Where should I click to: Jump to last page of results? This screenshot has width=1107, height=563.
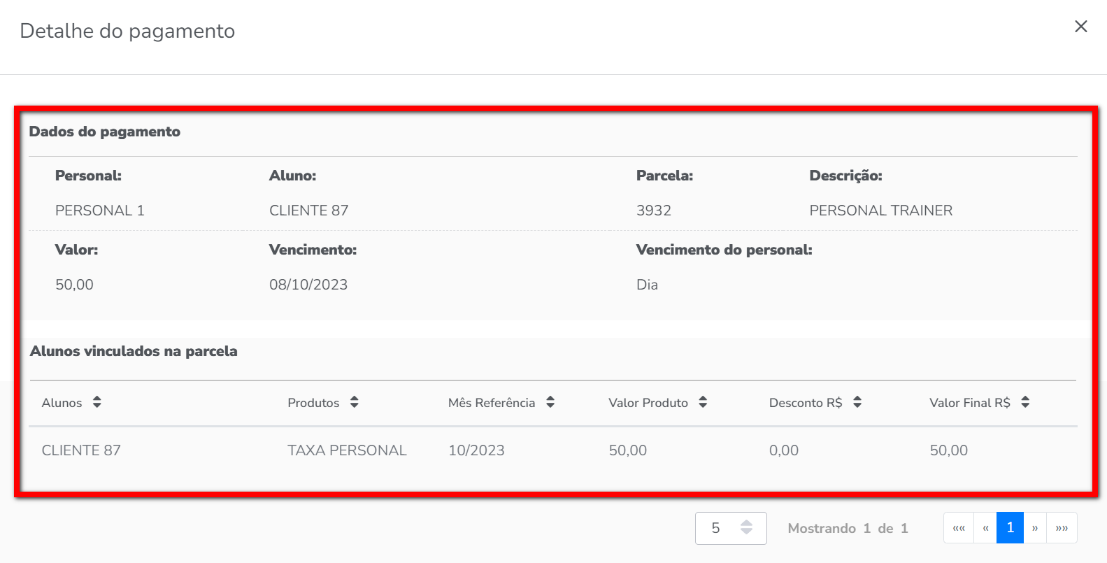[1062, 528]
